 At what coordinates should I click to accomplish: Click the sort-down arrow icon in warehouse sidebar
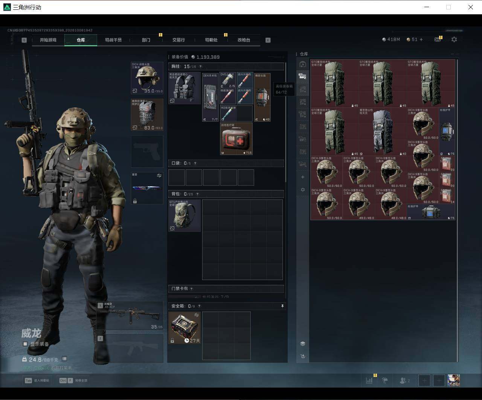(x=303, y=356)
